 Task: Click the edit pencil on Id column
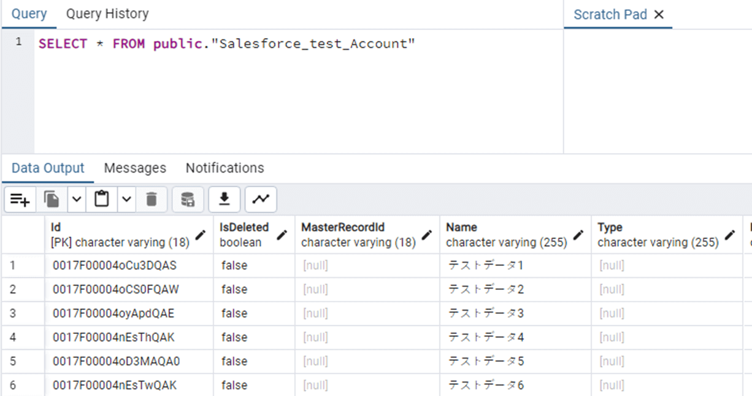200,235
